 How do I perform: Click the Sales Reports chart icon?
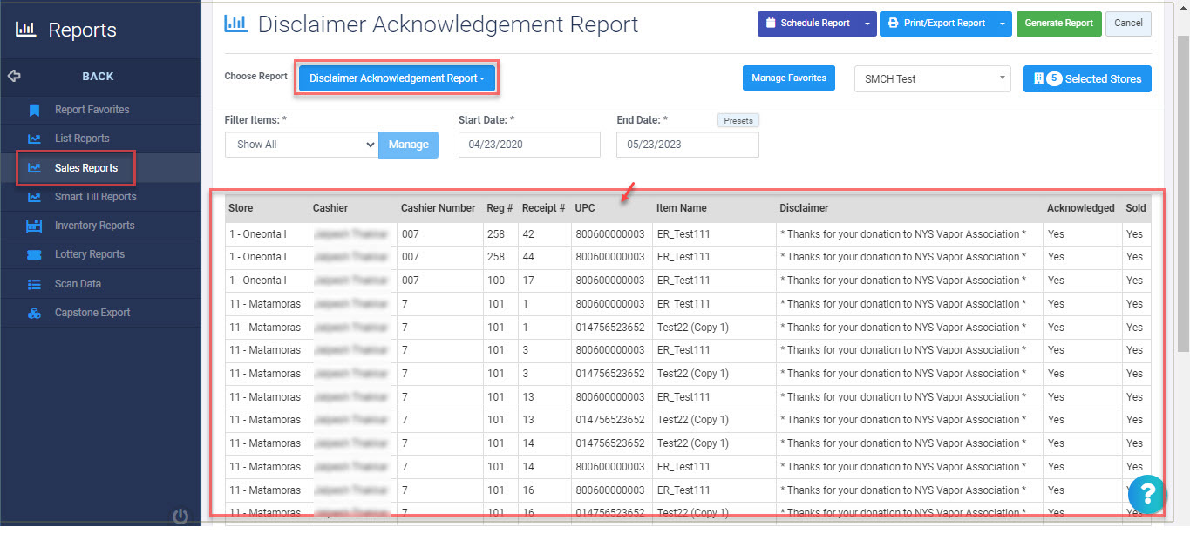34,167
